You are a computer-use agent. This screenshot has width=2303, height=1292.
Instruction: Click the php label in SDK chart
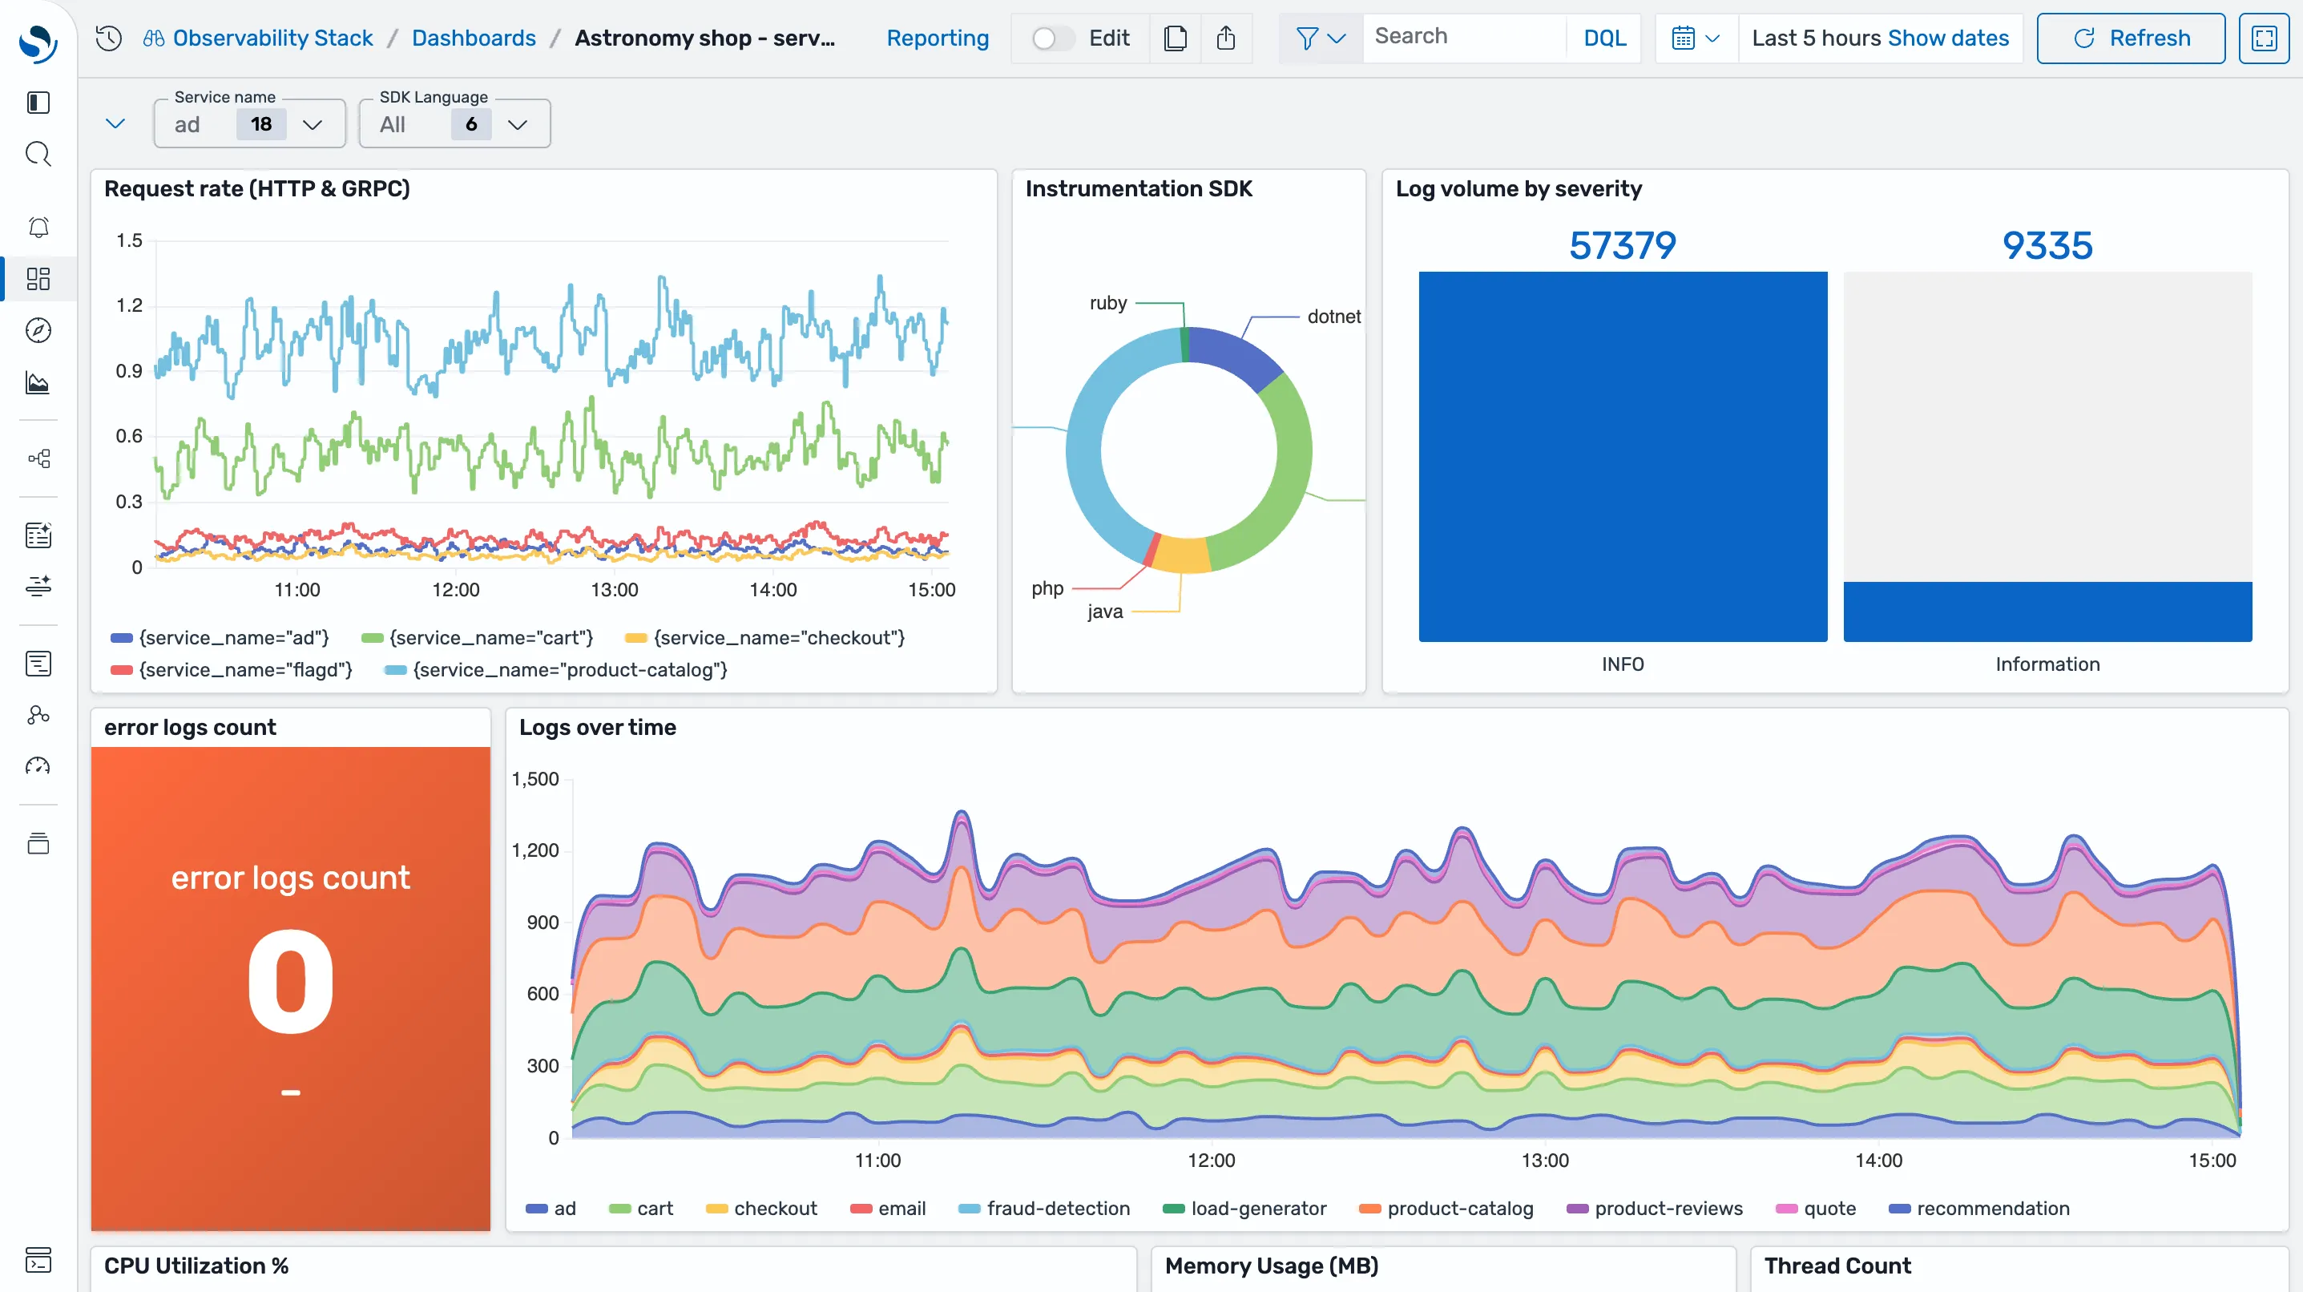point(1047,588)
